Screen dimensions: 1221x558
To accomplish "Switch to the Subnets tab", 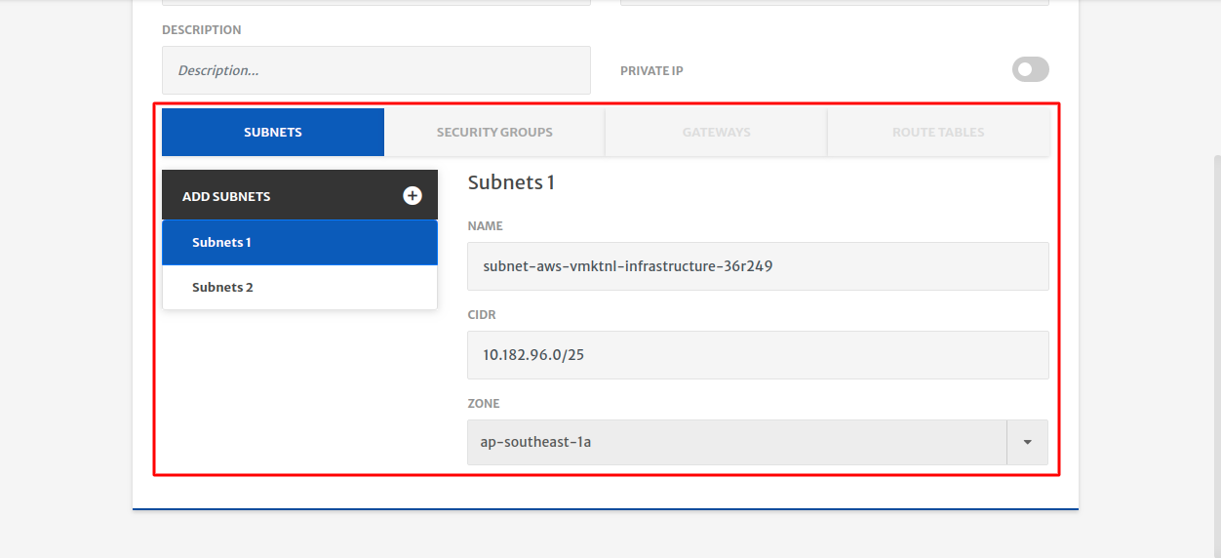I will [273, 133].
